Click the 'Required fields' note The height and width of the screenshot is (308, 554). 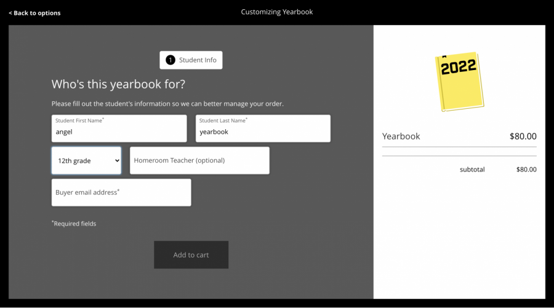pos(74,223)
